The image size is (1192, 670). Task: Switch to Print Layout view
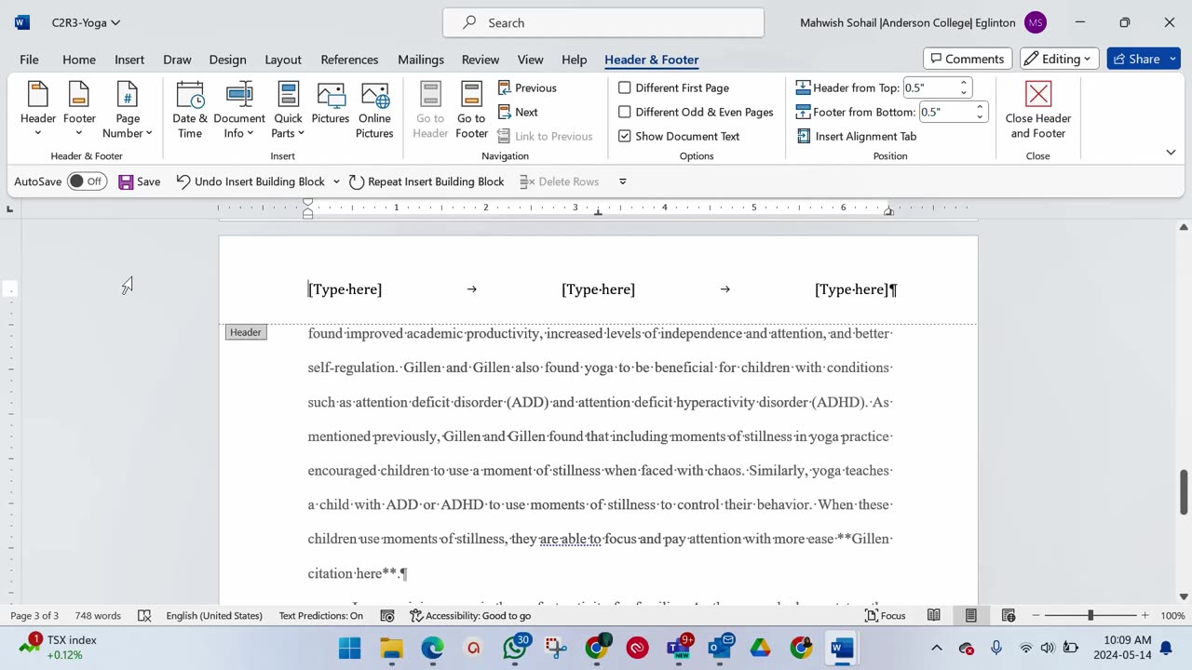coord(970,615)
